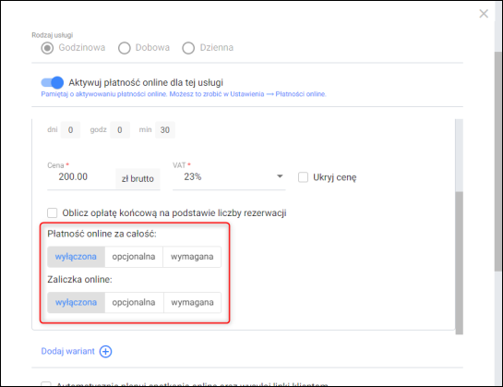The height and width of the screenshot is (387, 503).
Task: Set Zaliczka online to wyłączona
Action: tap(76, 302)
